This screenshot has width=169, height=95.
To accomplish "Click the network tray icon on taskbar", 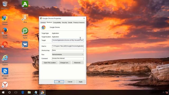I will 167,92.
